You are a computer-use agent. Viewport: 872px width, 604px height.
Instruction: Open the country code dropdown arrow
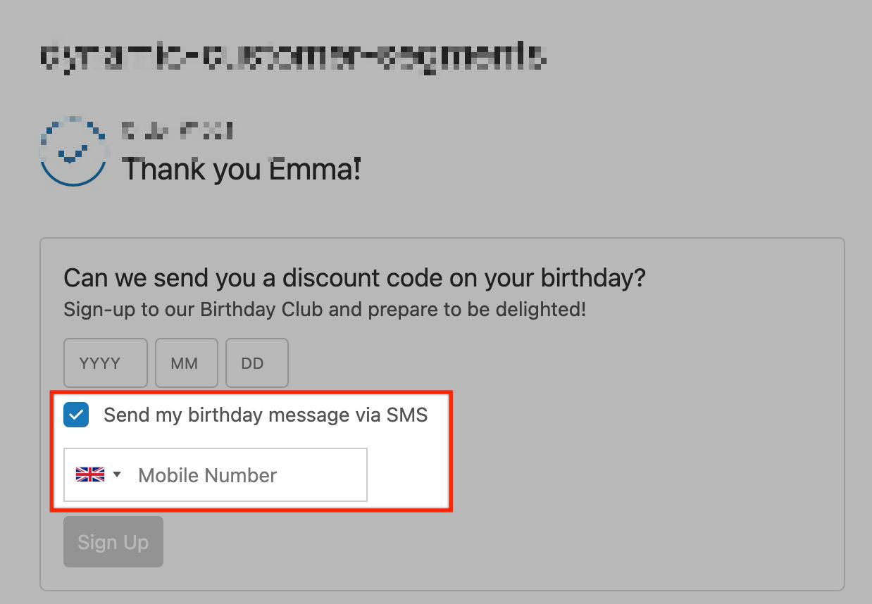coord(117,475)
